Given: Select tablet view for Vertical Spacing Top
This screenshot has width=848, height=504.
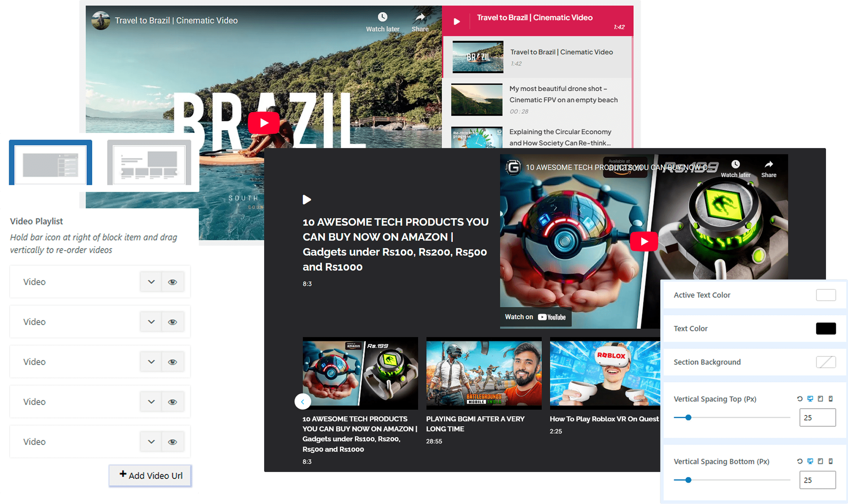Looking at the screenshot, I should point(820,399).
